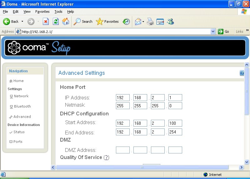The image size is (250, 179).
Task: Open the address bar URL dropdown
Action: (x=213, y=31)
